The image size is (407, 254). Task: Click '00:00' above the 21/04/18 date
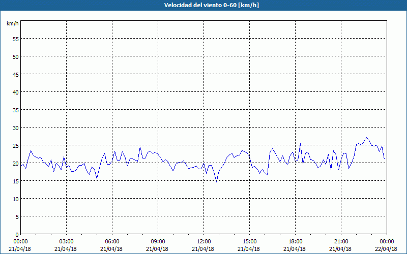click(x=20, y=242)
